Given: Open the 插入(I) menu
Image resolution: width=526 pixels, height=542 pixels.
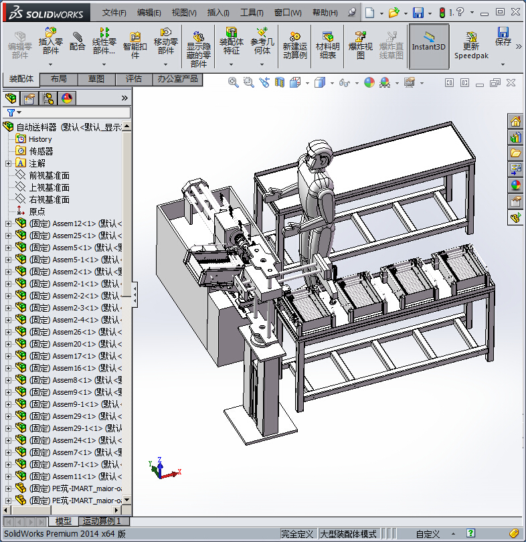Looking at the screenshot, I should [218, 13].
